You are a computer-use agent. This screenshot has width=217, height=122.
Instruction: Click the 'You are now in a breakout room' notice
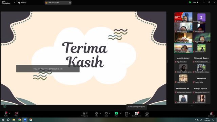pos(48,68)
